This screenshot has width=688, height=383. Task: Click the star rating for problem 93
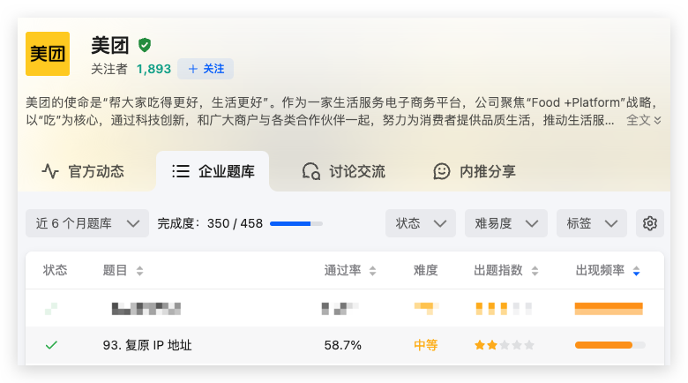[x=505, y=345]
